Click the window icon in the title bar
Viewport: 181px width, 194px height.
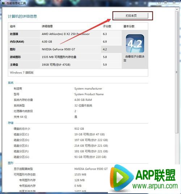3,3
